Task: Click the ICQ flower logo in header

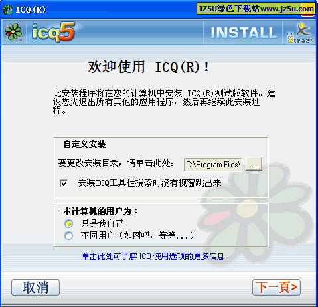Action: 13,32
